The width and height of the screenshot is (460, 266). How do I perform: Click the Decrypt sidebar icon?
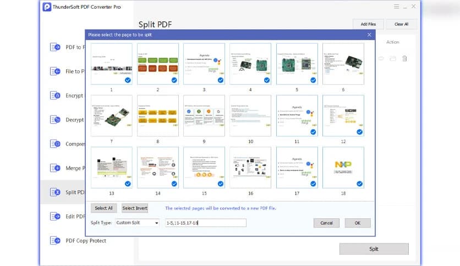click(55, 119)
